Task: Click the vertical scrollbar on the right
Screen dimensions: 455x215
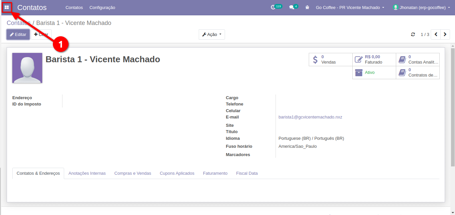Action: (453, 107)
